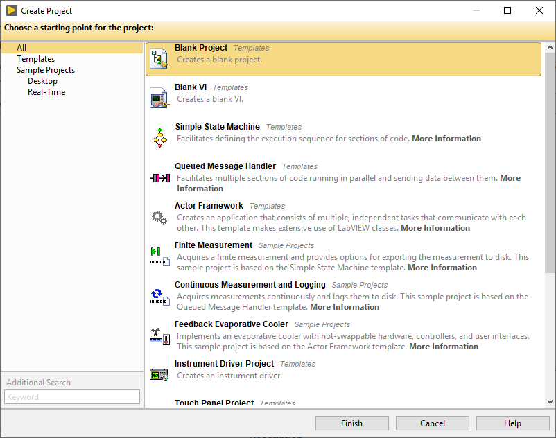Image resolution: width=556 pixels, height=438 pixels.
Task: Open More Information link for Actor Framework
Action: (x=435, y=228)
